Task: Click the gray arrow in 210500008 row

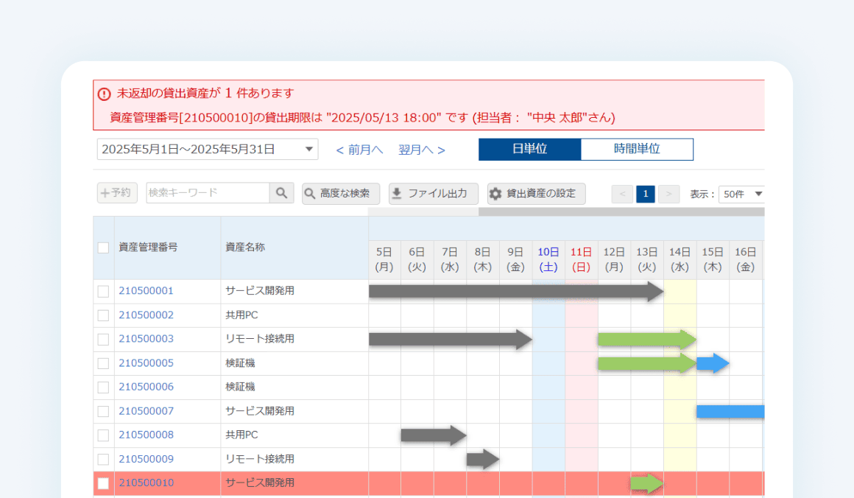Action: click(434, 435)
